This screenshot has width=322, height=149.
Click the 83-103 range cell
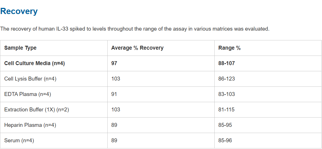[x=226, y=94]
